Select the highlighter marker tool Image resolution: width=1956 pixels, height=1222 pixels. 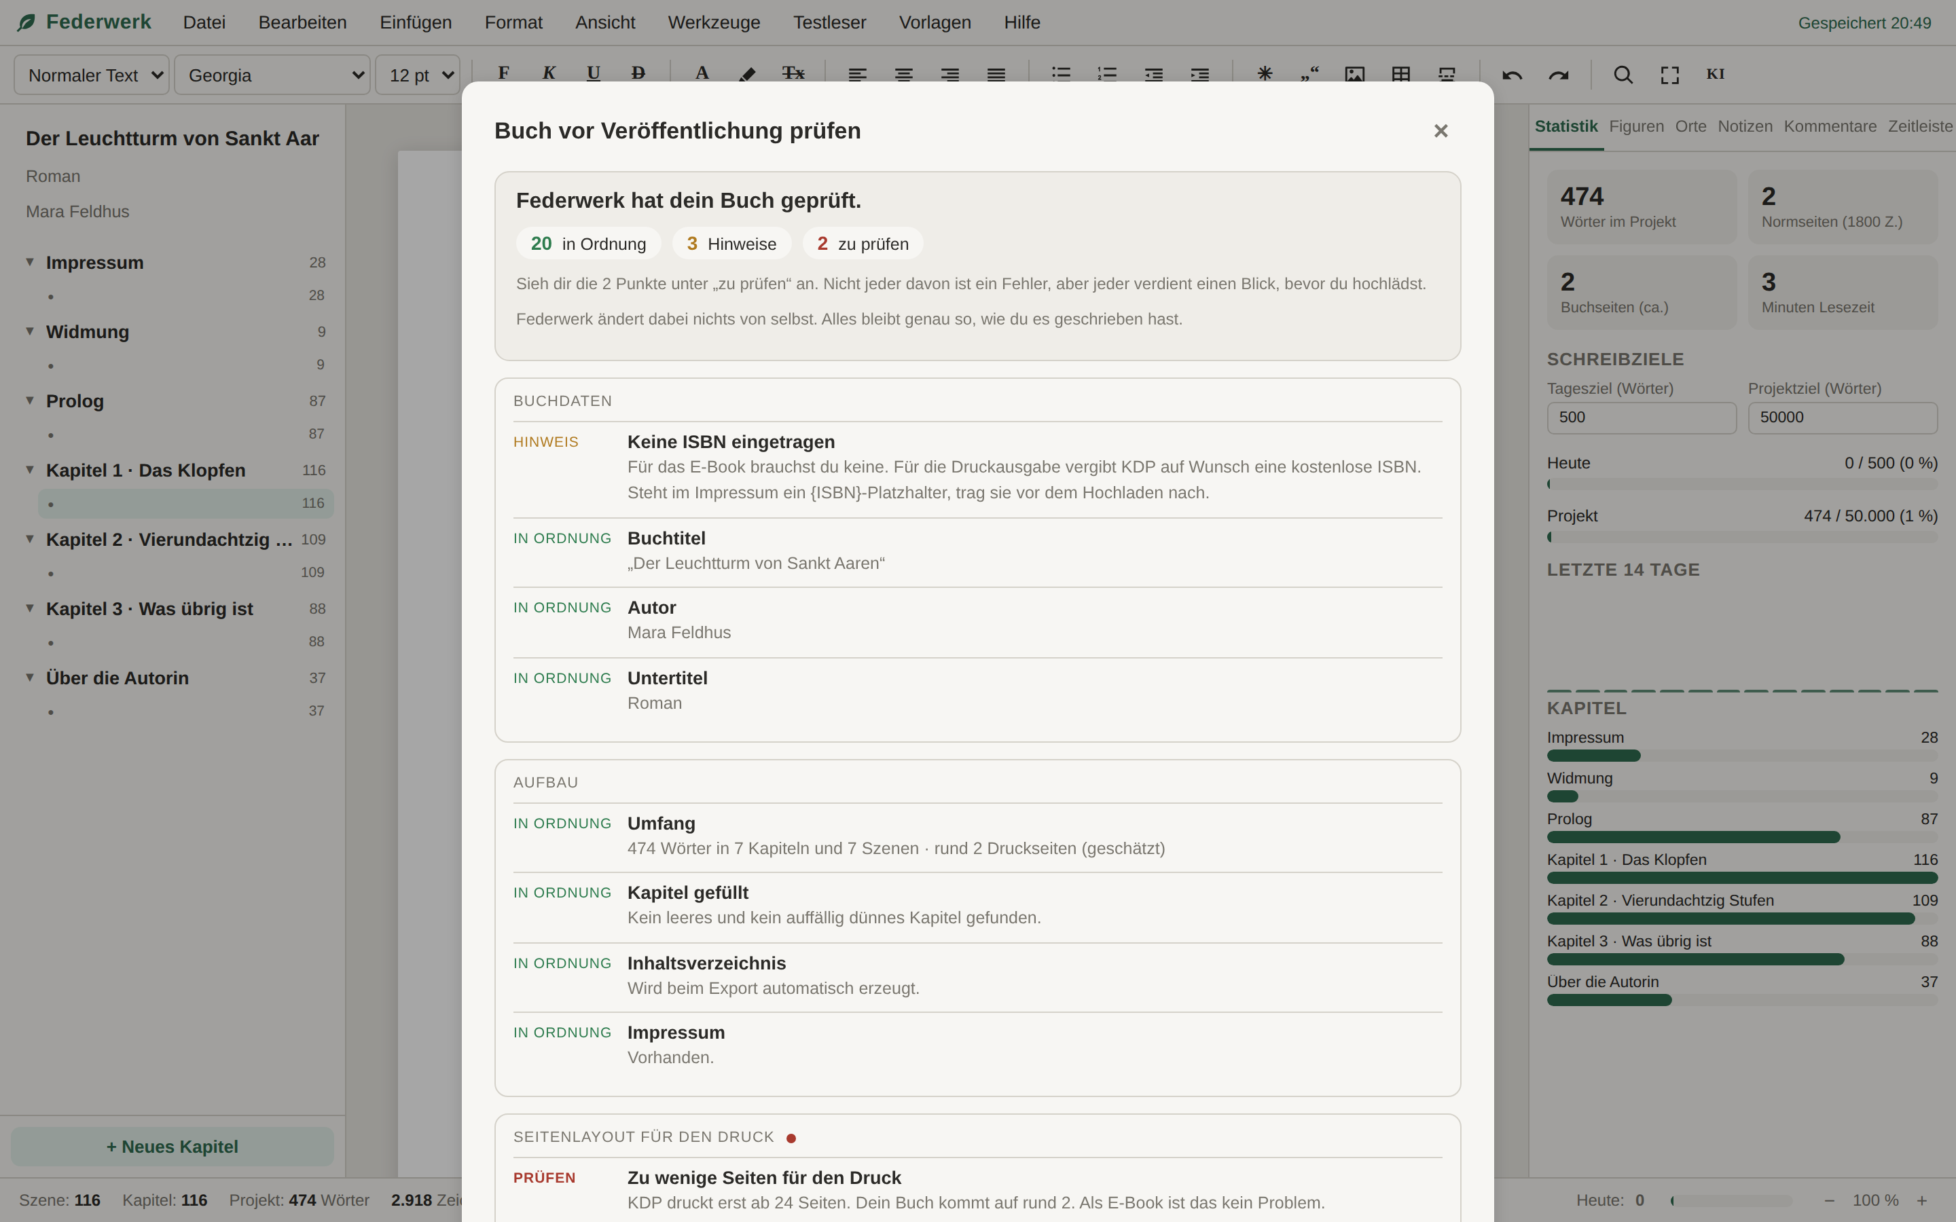tap(748, 73)
